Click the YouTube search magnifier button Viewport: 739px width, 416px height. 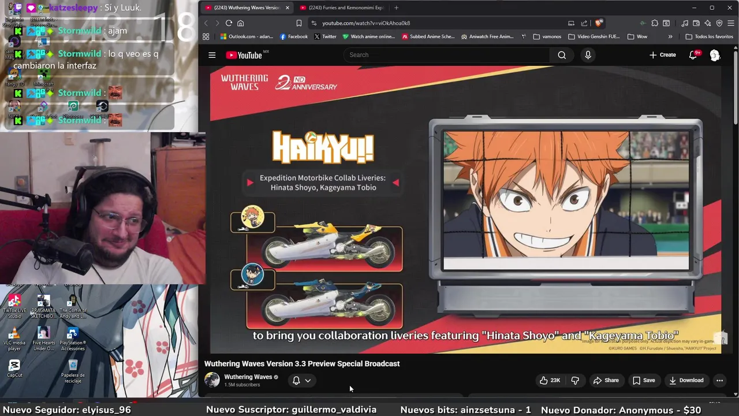coord(562,55)
